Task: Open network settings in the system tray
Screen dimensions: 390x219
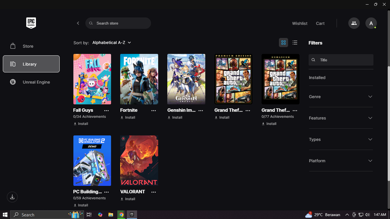Action: point(361,215)
